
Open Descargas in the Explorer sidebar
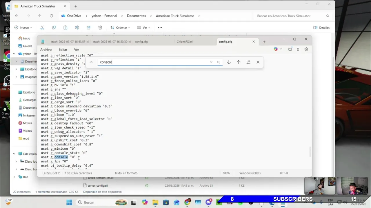pyautogui.click(x=27, y=100)
